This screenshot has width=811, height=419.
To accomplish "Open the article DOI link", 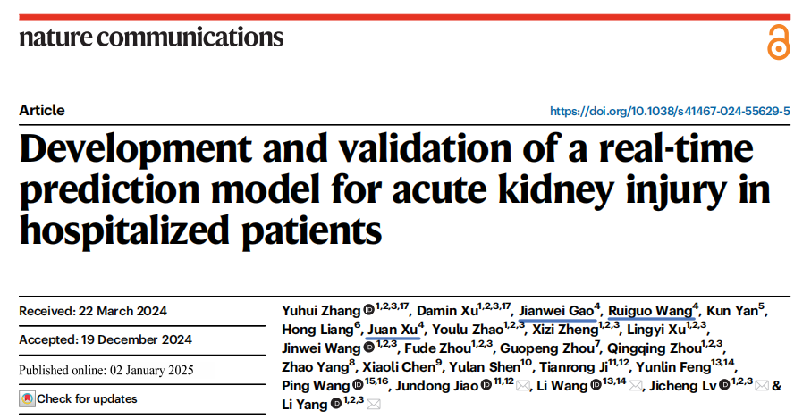I will [x=670, y=111].
